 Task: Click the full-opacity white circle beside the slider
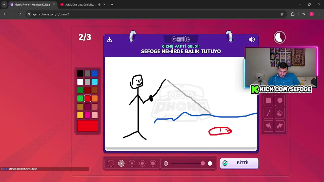point(210,164)
